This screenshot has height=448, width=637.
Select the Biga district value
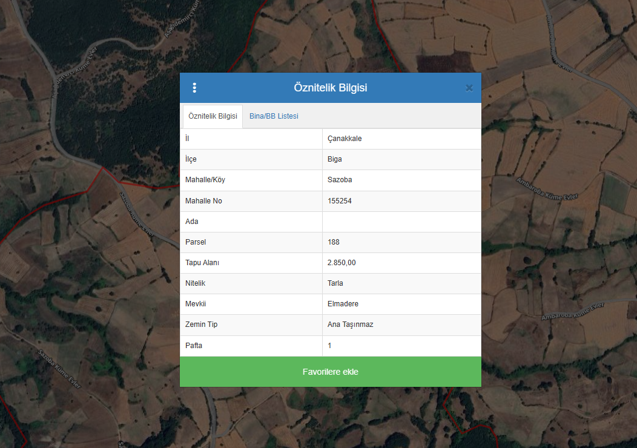click(x=335, y=159)
